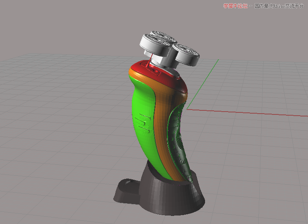
Task: Click the red X-axis line
Action: coord(247,113)
